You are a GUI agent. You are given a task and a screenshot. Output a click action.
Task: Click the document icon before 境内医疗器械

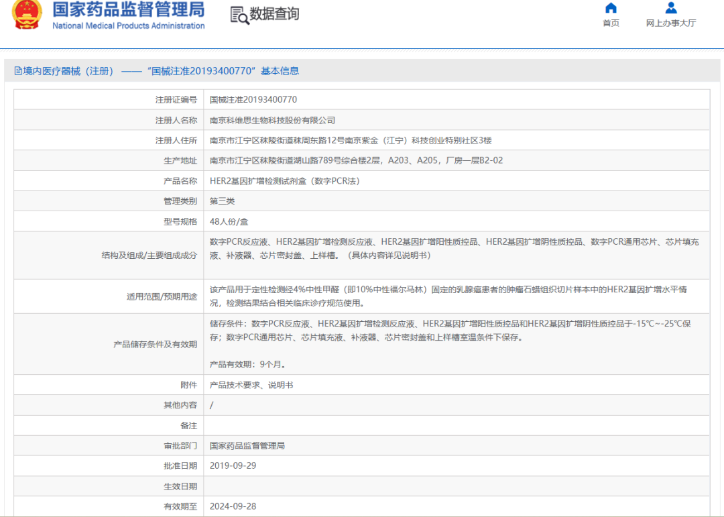click(x=17, y=71)
